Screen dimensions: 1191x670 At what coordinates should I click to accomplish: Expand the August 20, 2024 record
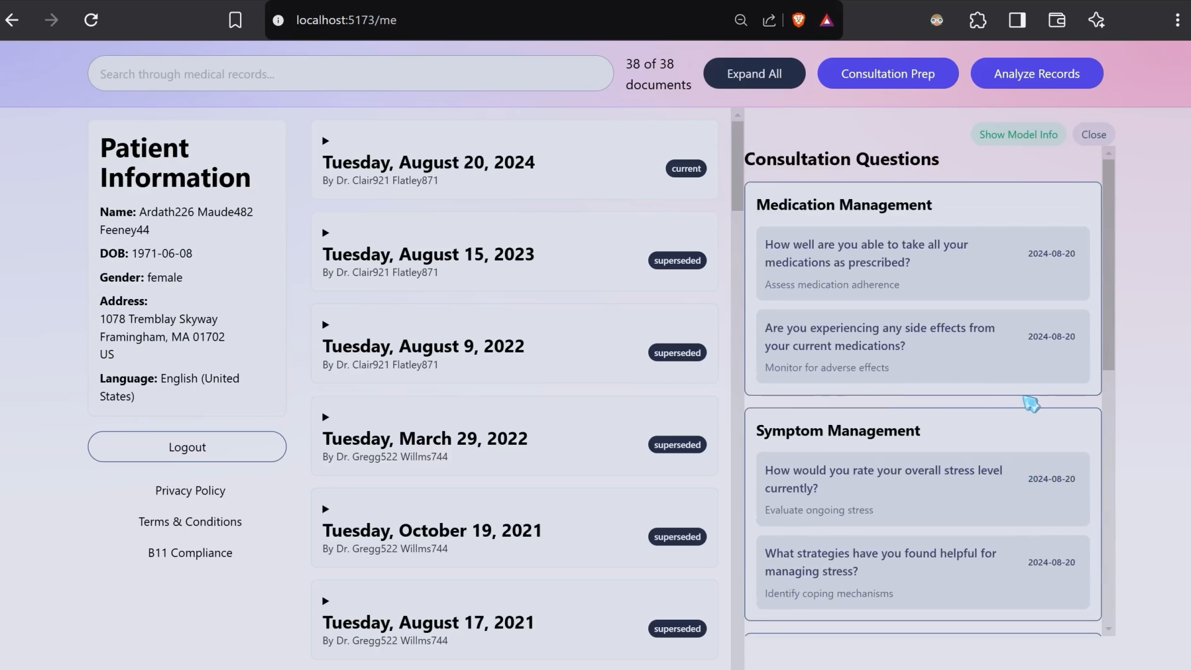pos(326,141)
